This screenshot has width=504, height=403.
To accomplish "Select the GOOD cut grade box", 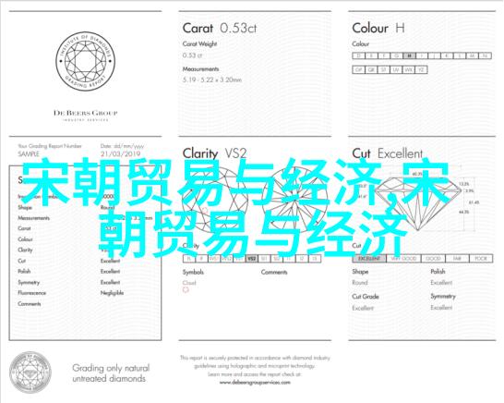I will tap(433, 259).
